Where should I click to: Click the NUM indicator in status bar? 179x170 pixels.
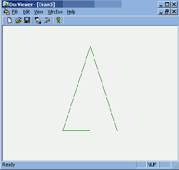[x=152, y=165]
